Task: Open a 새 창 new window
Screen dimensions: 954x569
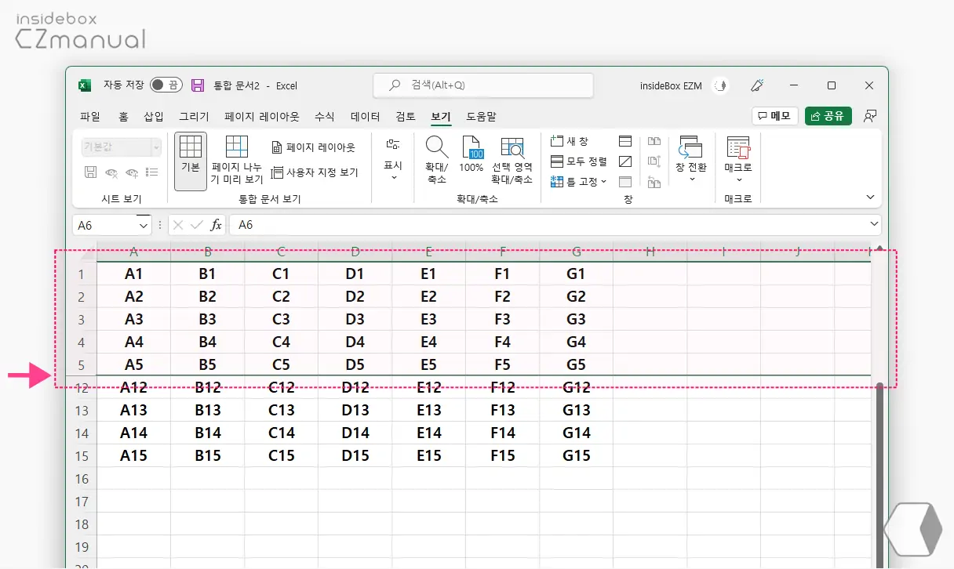Action: coord(570,141)
